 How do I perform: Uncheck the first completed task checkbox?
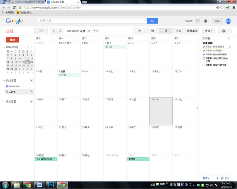(x=204, y=47)
